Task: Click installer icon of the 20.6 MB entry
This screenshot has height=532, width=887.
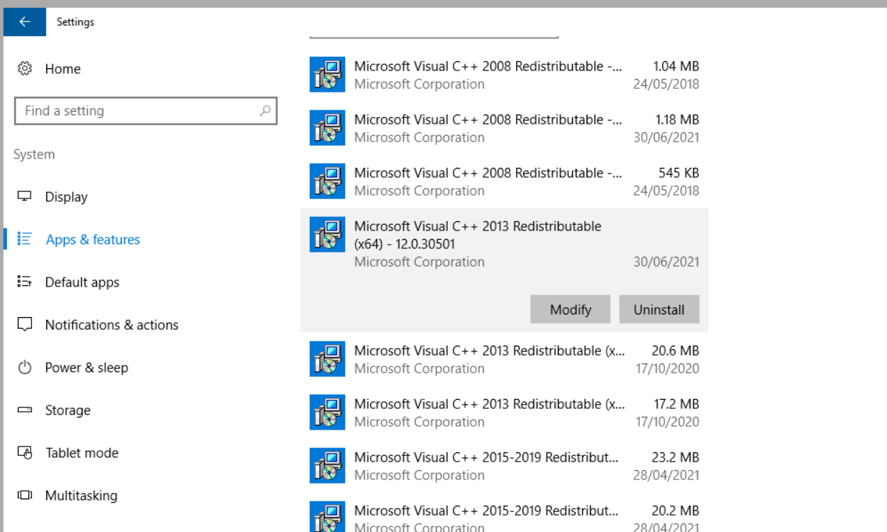Action: 327,359
